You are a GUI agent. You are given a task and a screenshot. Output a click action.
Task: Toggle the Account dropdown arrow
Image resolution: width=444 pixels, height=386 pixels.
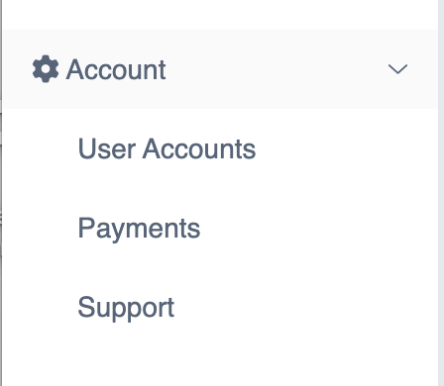pos(397,69)
